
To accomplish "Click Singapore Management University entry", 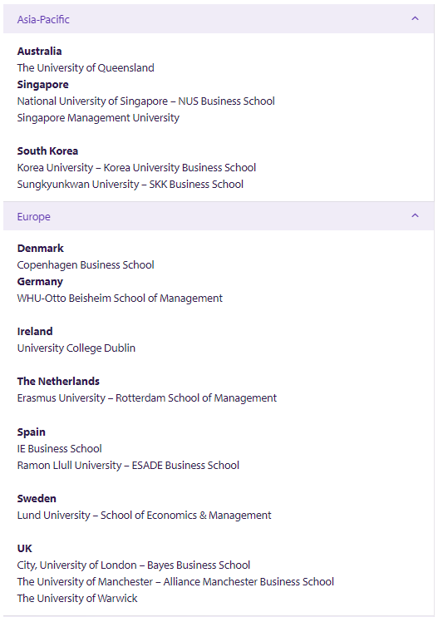I will pyautogui.click(x=98, y=117).
